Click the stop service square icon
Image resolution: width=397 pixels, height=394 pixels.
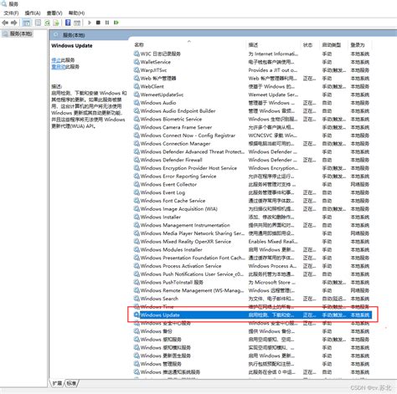click(98, 23)
